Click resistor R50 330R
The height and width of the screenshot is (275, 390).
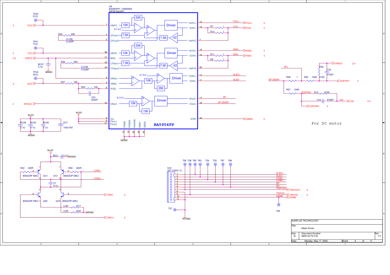pyautogui.click(x=75, y=170)
